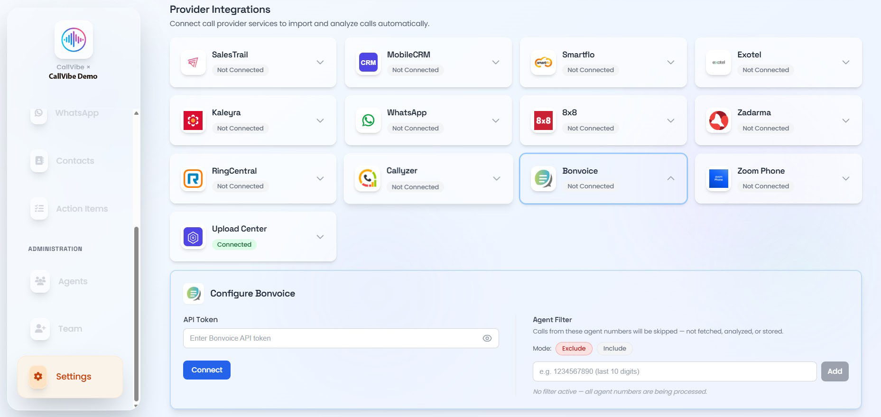The image size is (881, 417).
Task: Click the WhatsApp provider card logo
Action: click(x=368, y=120)
